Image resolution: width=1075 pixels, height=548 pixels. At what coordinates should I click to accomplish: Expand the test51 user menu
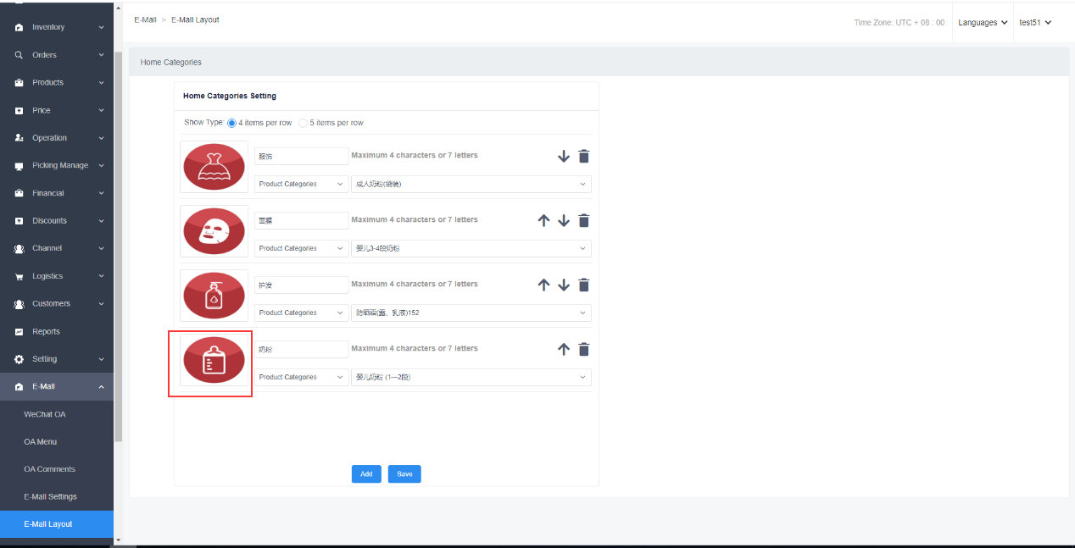(x=1035, y=23)
